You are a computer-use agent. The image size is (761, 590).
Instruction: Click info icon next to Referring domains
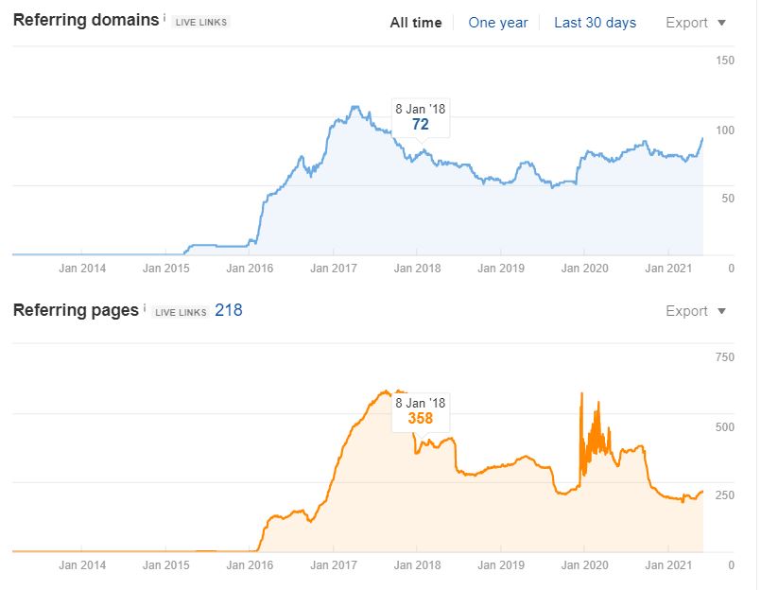(x=164, y=18)
